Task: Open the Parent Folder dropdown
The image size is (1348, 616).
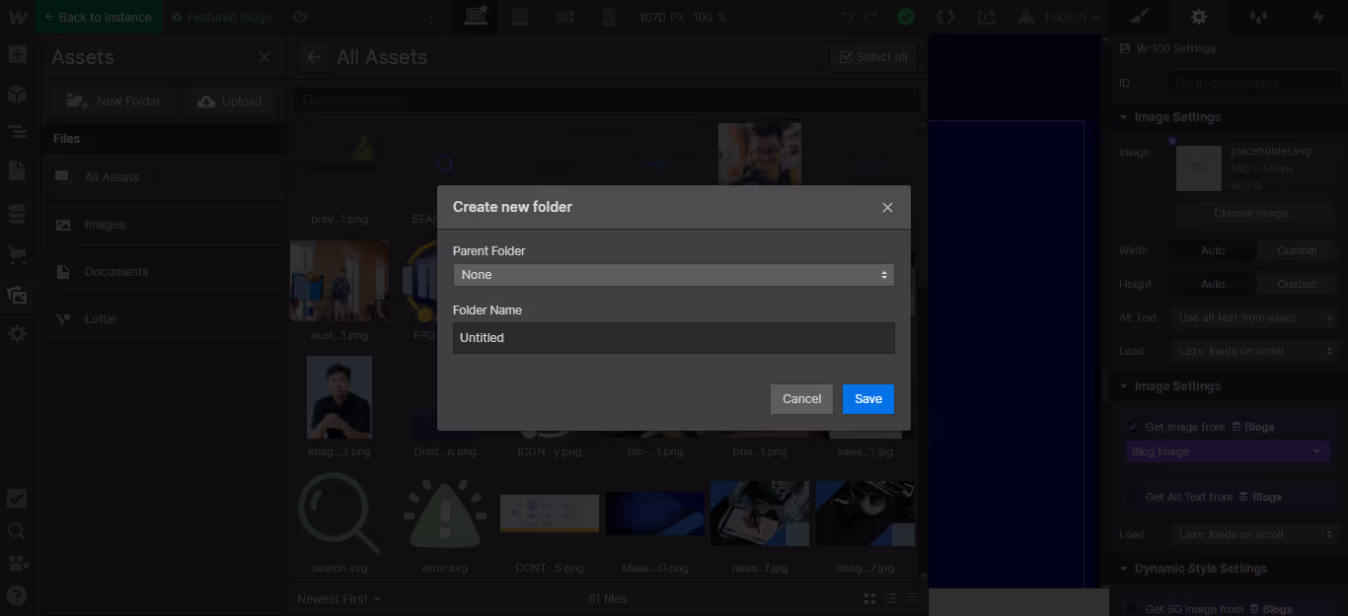Action: 674,275
